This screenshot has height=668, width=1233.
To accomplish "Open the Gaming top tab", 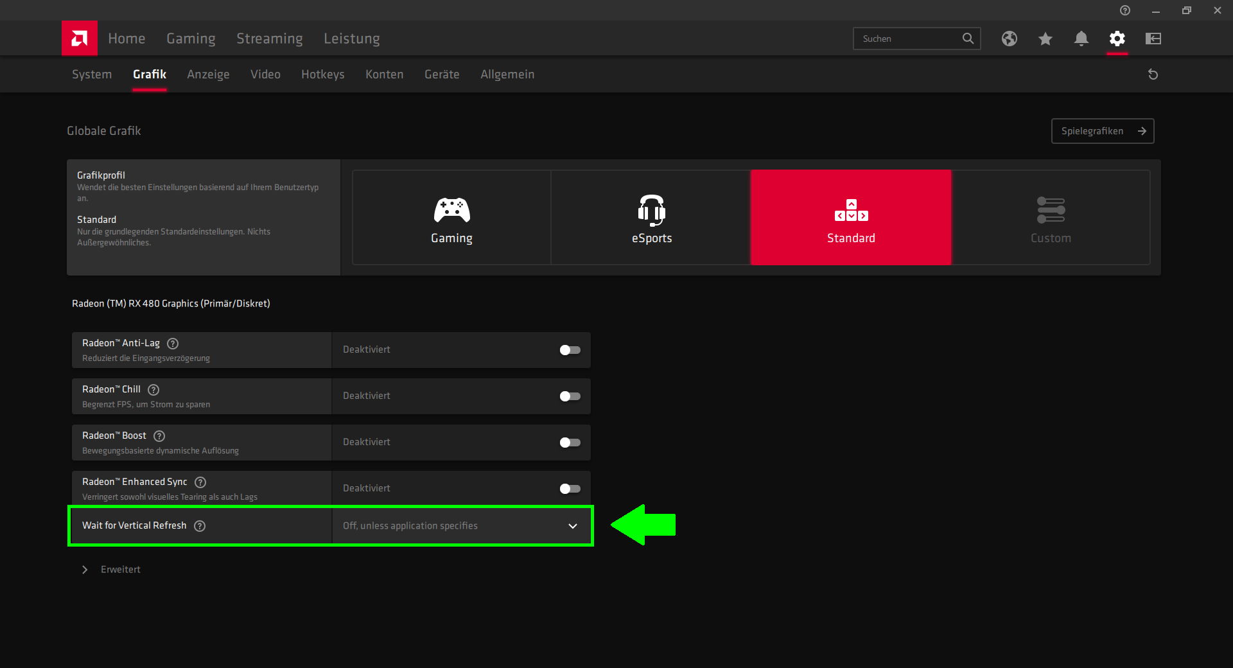I will coord(191,39).
